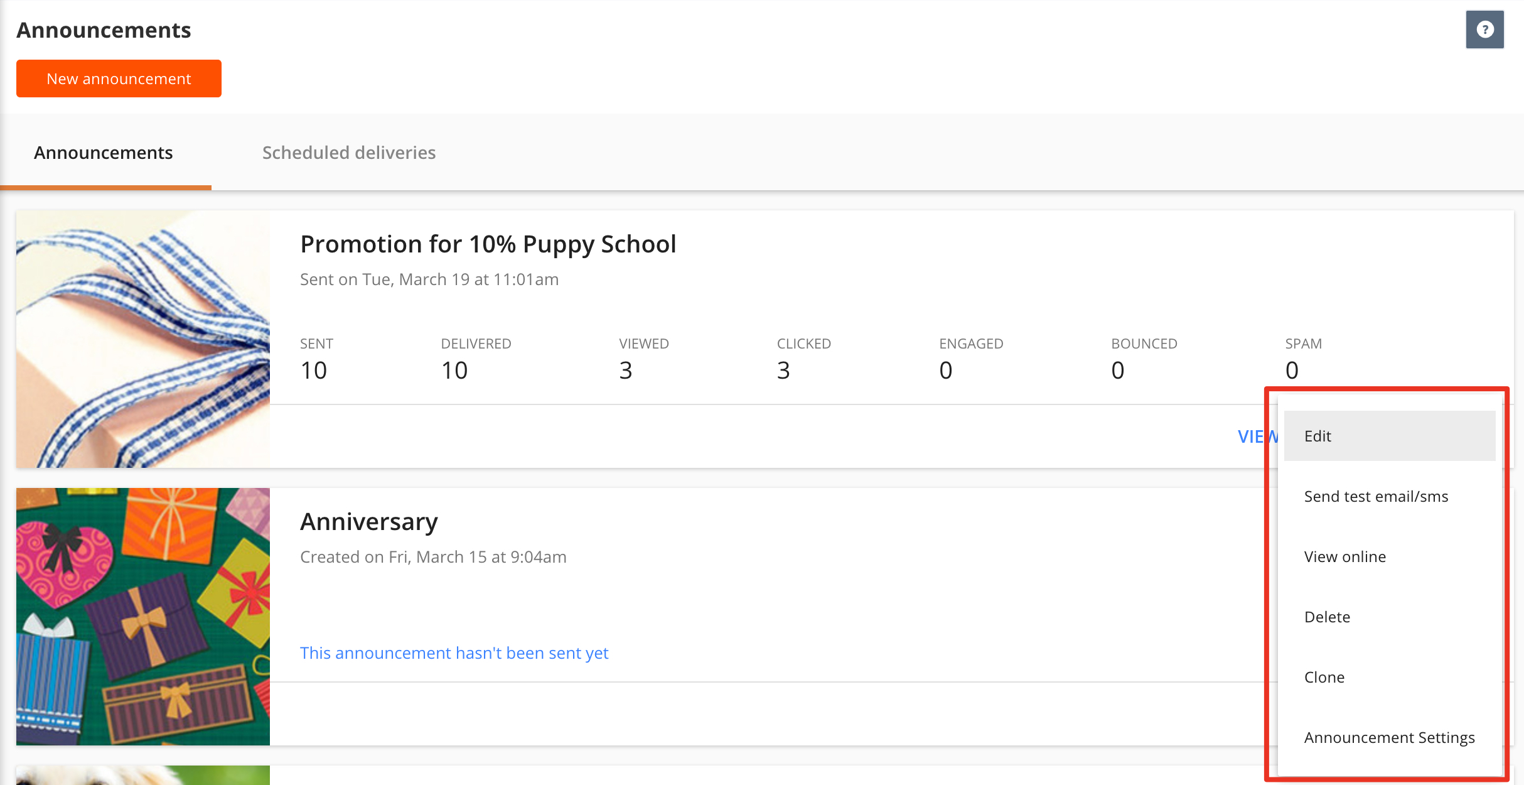Switch to the Scheduled deliveries tab
Image resolution: width=1524 pixels, height=785 pixels.
pyautogui.click(x=348, y=153)
